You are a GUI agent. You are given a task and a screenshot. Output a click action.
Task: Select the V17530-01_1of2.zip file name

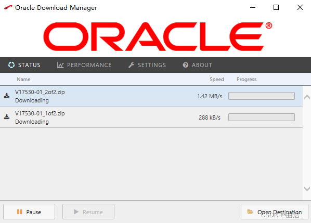click(x=40, y=113)
